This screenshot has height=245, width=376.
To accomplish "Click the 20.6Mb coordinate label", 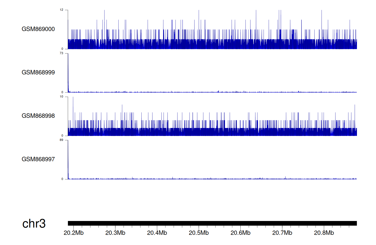I will coord(240,233).
